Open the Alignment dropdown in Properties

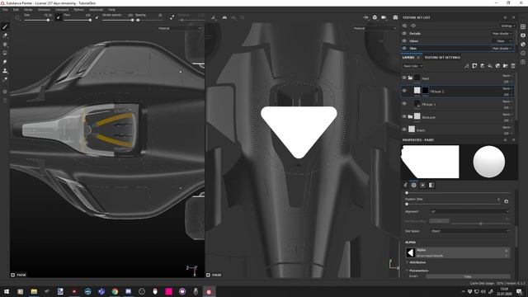[x=469, y=211]
